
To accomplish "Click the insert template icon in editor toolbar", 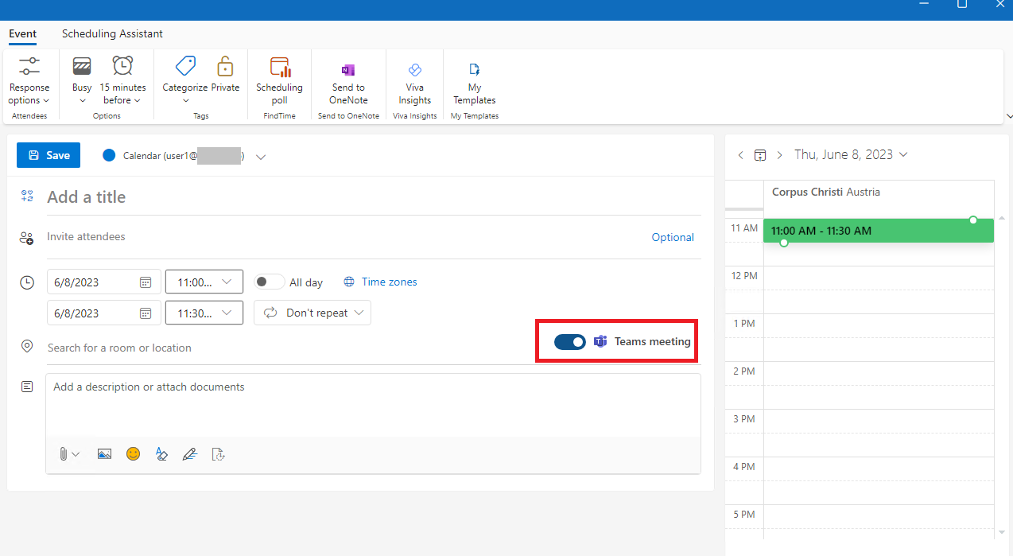I will pos(219,454).
